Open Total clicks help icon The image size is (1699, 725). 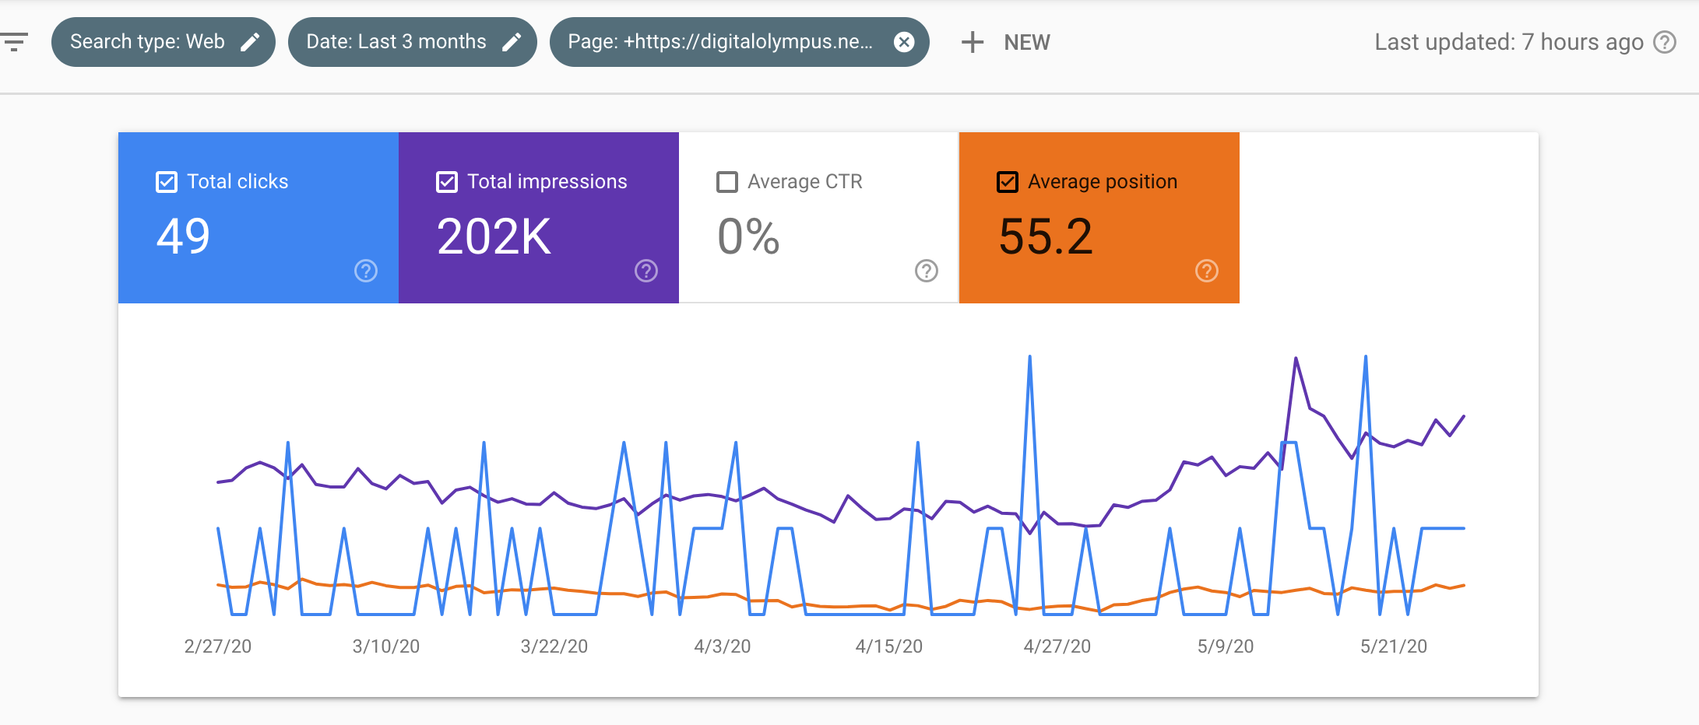pos(366,271)
